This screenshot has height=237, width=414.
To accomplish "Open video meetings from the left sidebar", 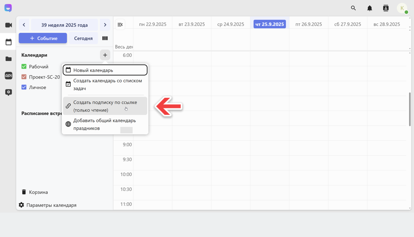I will click(x=8, y=25).
